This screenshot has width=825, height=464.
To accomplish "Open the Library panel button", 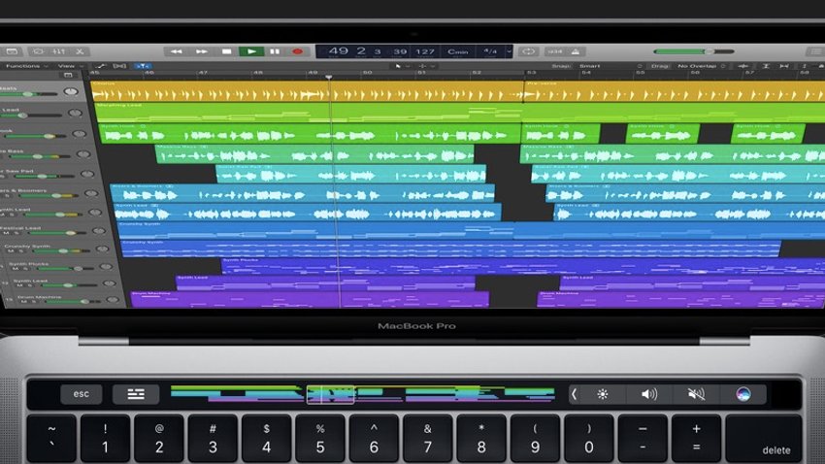I will click(x=12, y=51).
